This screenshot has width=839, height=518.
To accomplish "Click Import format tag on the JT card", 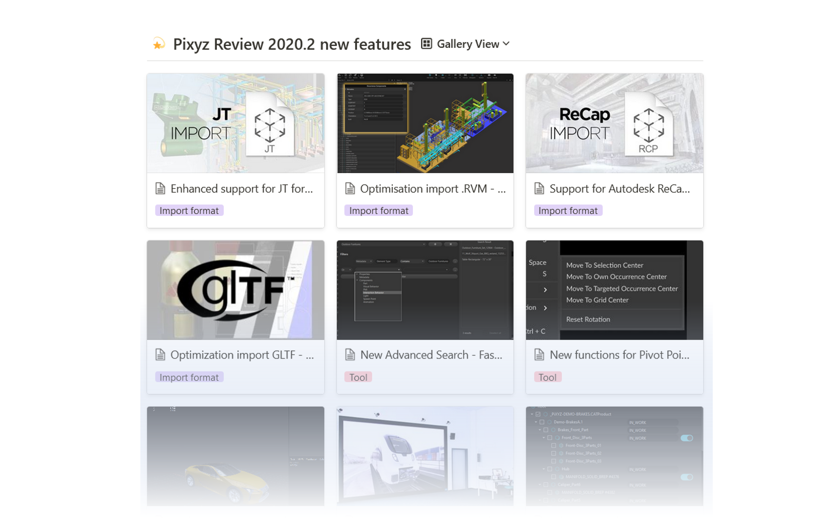I will [x=189, y=210].
